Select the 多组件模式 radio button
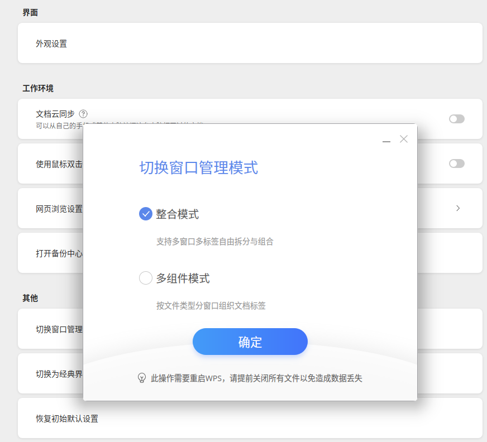Image resolution: width=487 pixels, height=442 pixels. click(145, 278)
